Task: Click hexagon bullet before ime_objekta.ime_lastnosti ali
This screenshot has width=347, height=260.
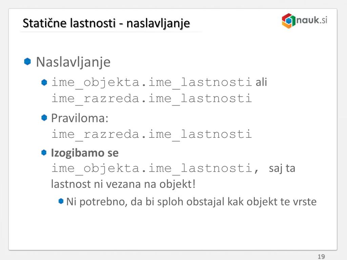Action: (x=44, y=83)
